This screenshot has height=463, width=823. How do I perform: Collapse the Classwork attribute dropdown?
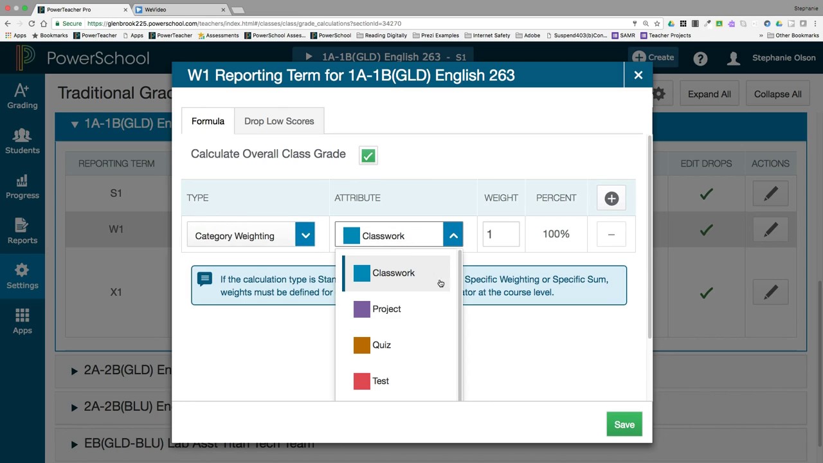[453, 235]
